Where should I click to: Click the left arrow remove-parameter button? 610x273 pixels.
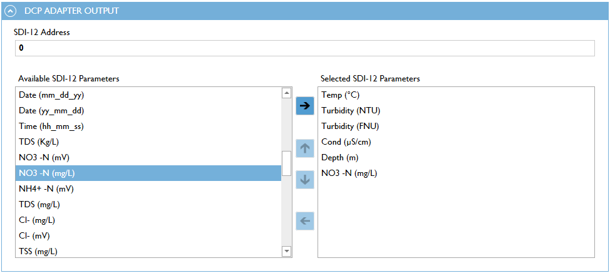pyautogui.click(x=304, y=221)
